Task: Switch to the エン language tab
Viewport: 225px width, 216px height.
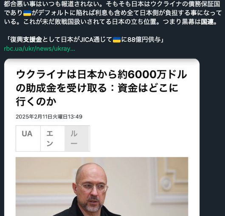Action: pos(53,138)
